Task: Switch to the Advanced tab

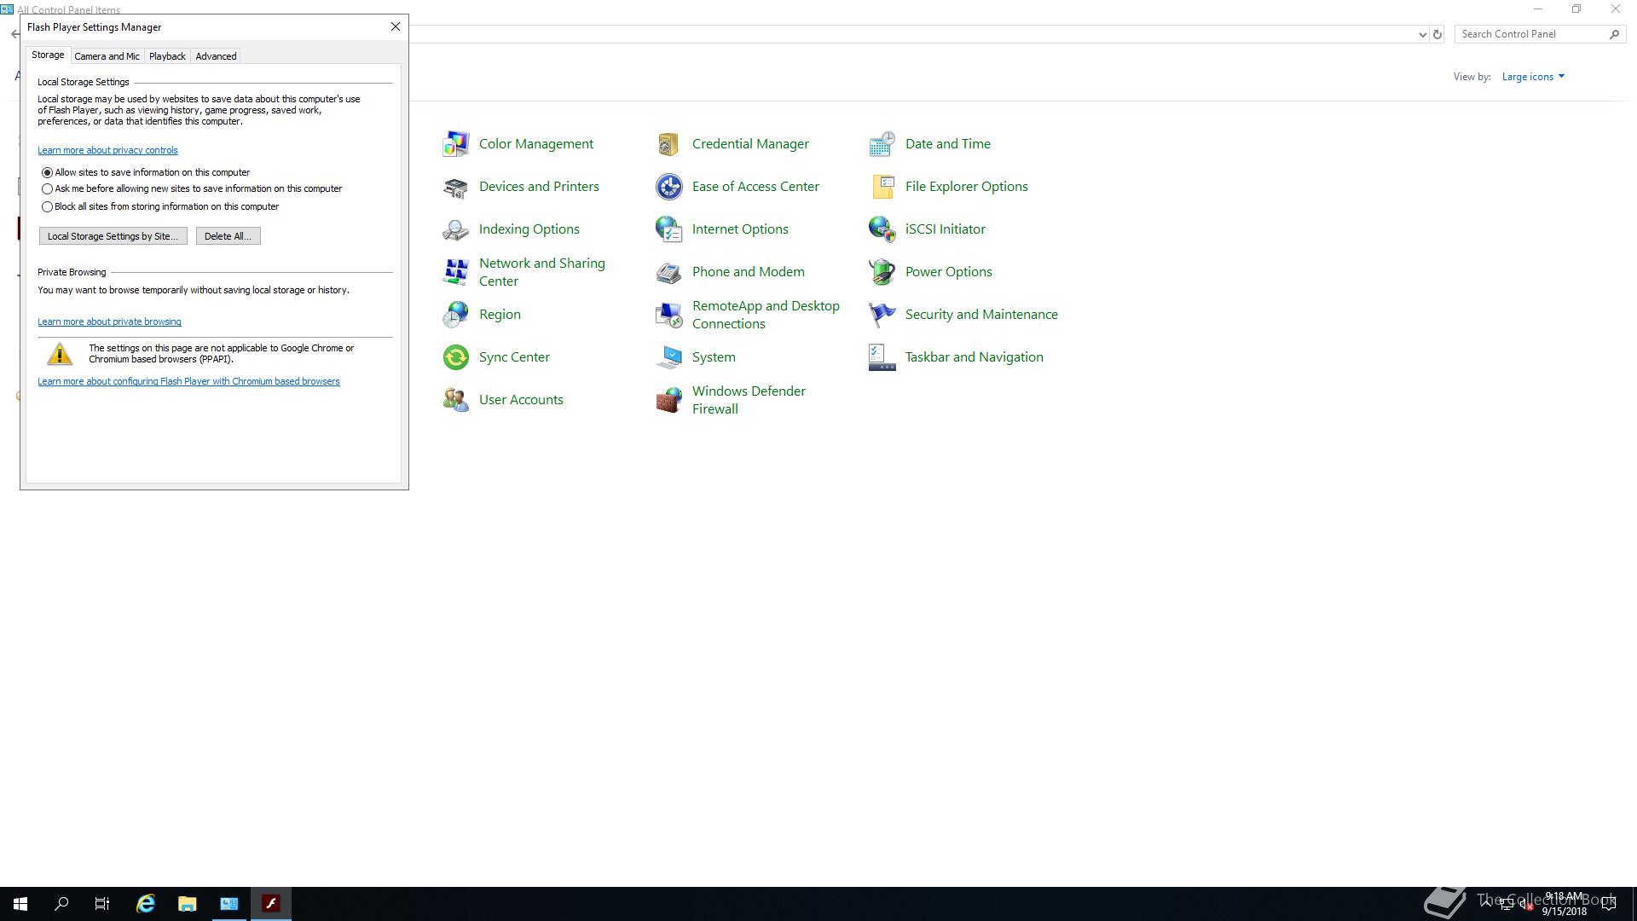Action: pos(216,56)
